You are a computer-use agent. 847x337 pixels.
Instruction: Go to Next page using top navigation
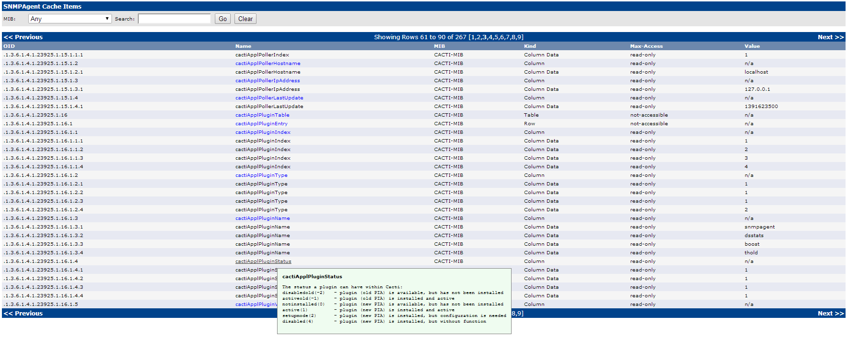coord(831,37)
